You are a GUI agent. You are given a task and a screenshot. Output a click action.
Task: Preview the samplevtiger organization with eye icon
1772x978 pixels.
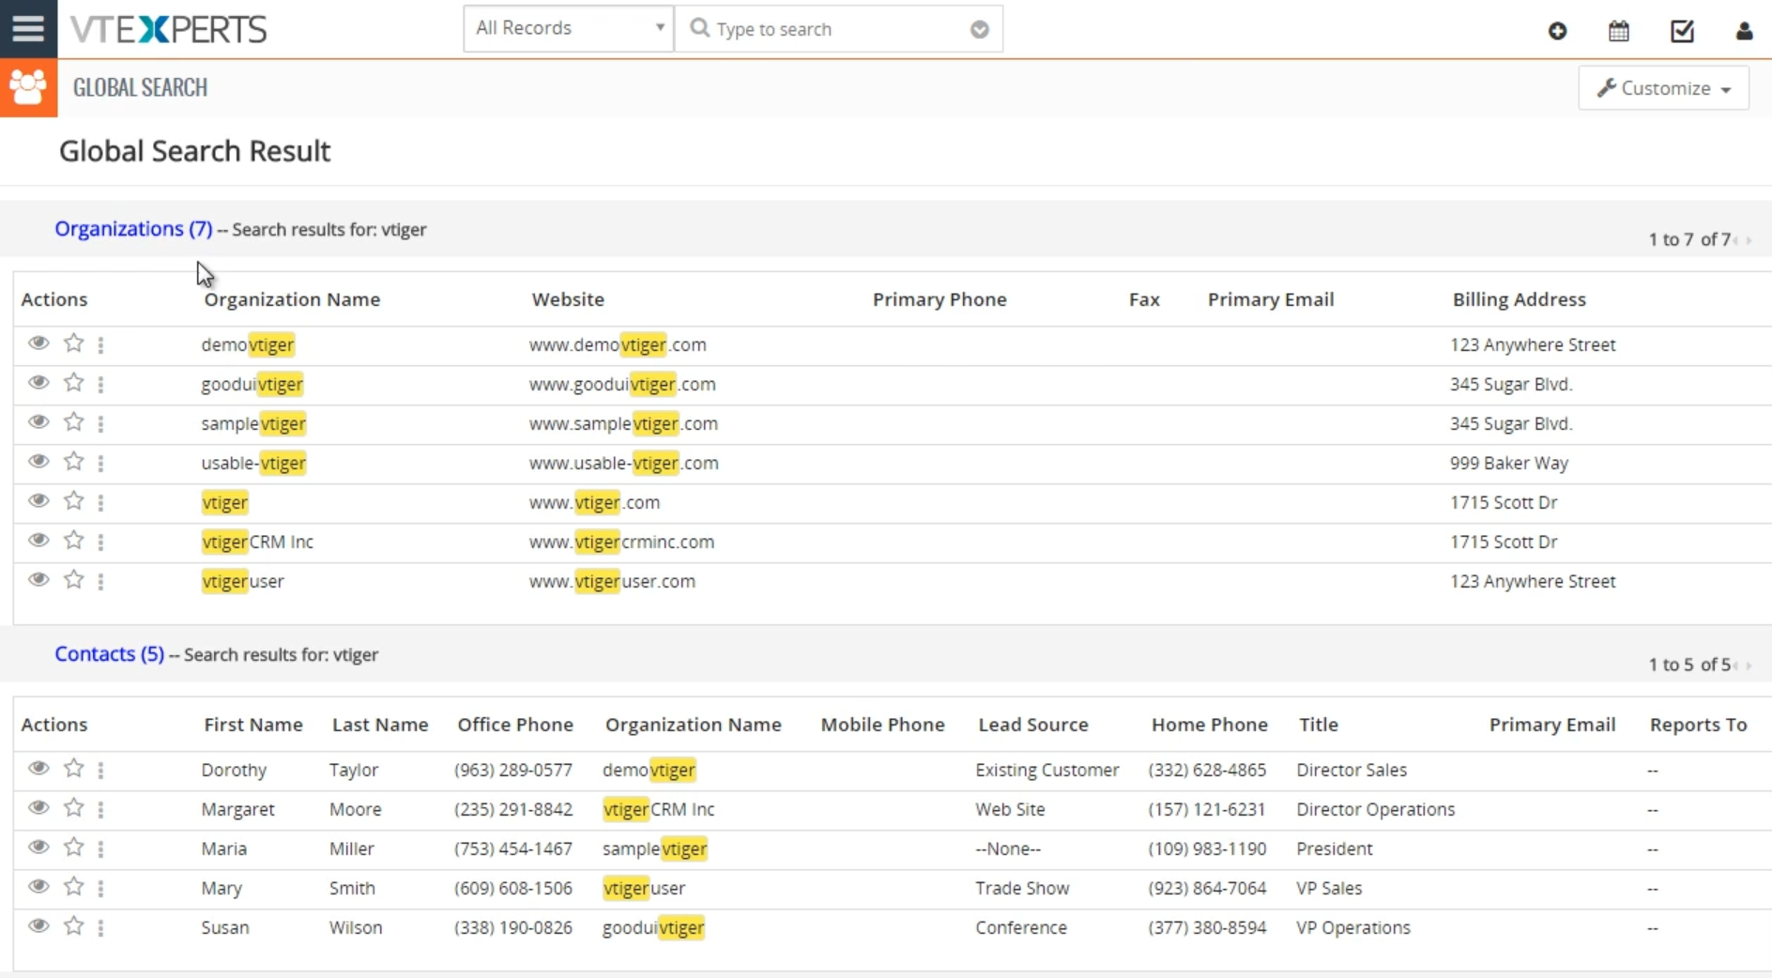click(38, 422)
